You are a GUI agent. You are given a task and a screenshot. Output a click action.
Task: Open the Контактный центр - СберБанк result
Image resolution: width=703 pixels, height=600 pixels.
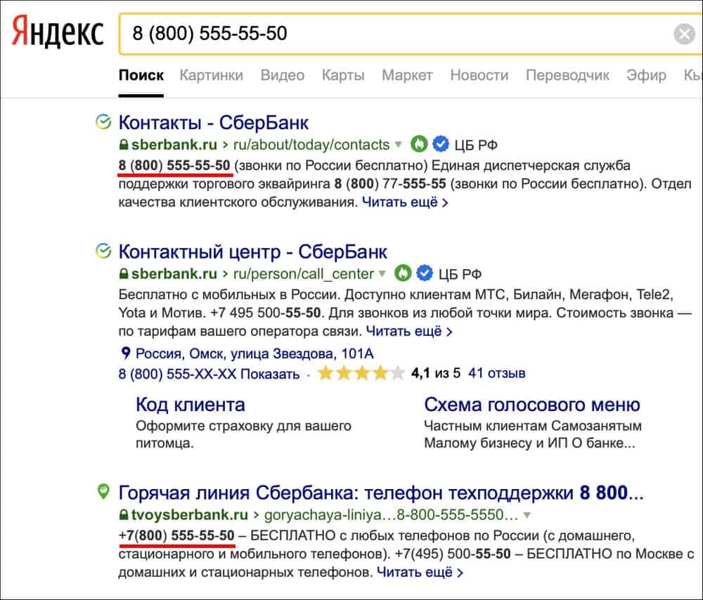pyautogui.click(x=253, y=252)
